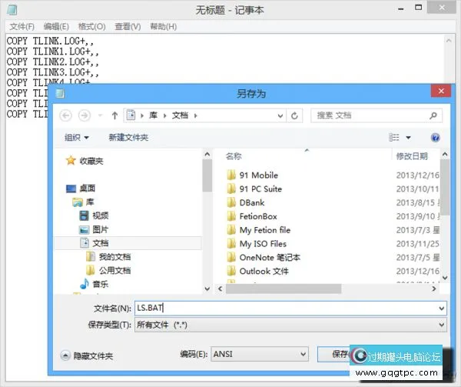Click the file list scroll right arrow
The width and height of the screenshot is (461, 387).
click(434, 289)
